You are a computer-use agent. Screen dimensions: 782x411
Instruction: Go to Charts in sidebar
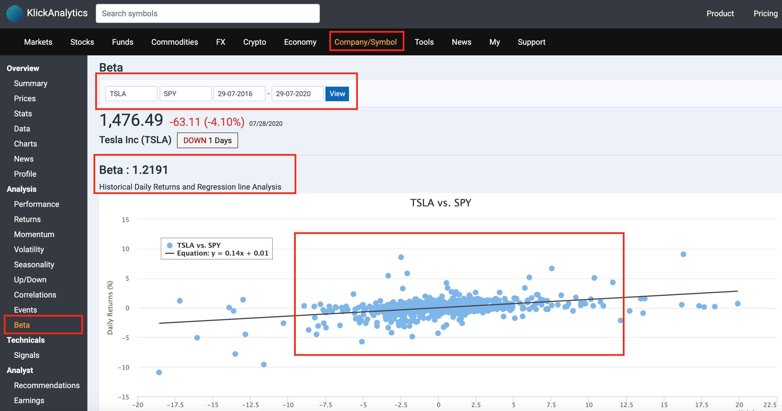click(x=25, y=144)
